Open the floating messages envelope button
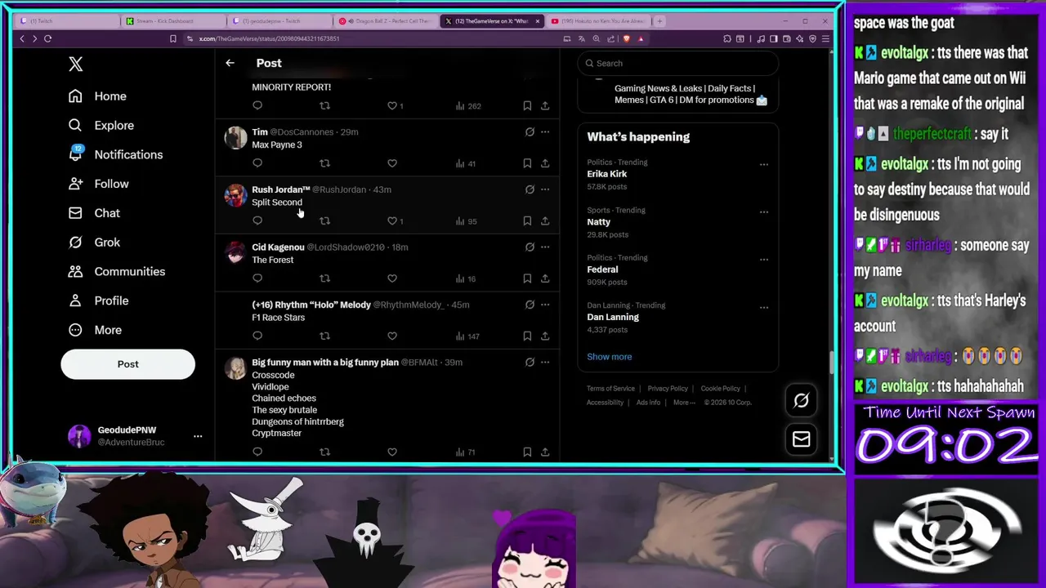 tap(801, 439)
